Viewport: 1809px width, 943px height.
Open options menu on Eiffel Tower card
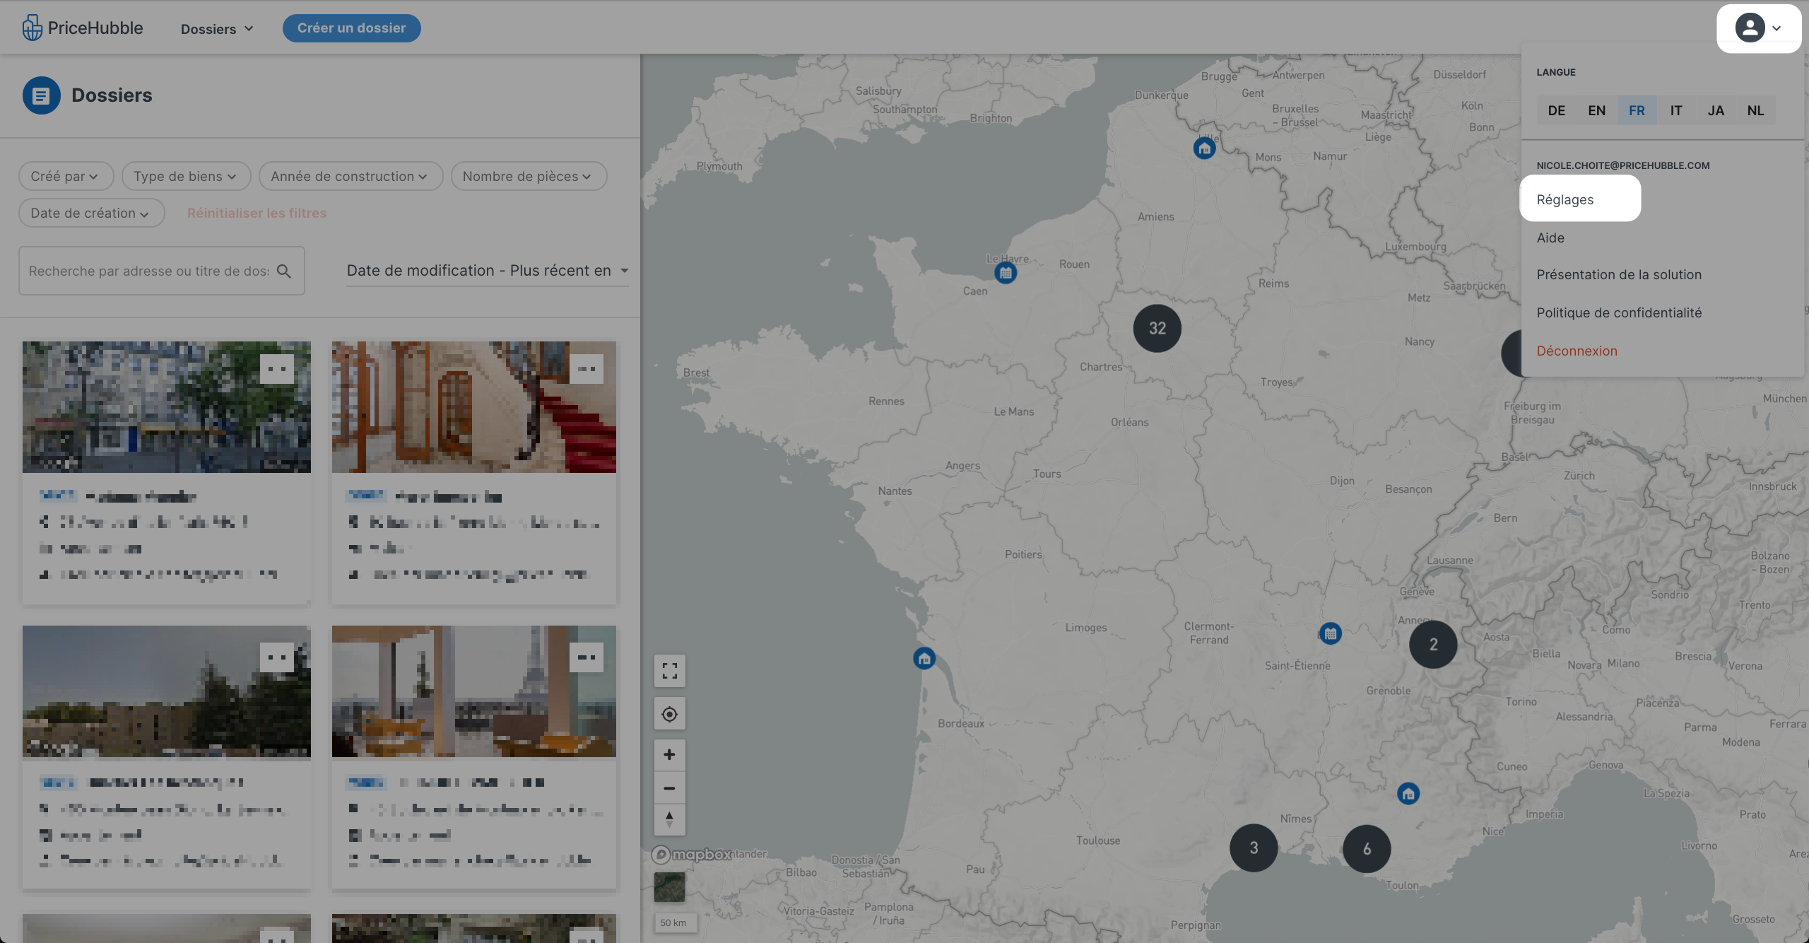point(587,657)
